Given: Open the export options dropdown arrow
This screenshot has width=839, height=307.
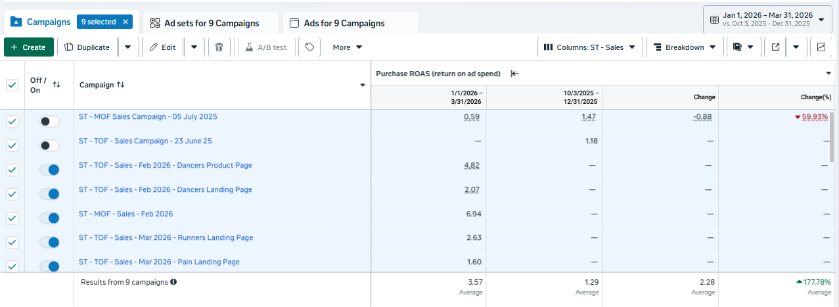Looking at the screenshot, I should [796, 47].
